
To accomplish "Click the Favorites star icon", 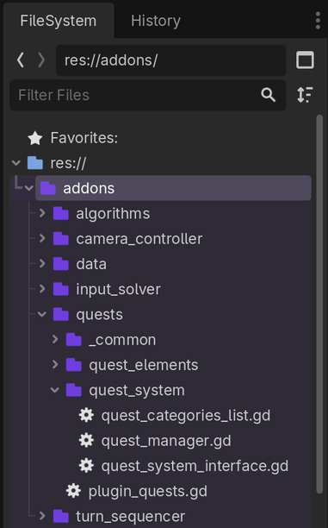I will 35,138.
